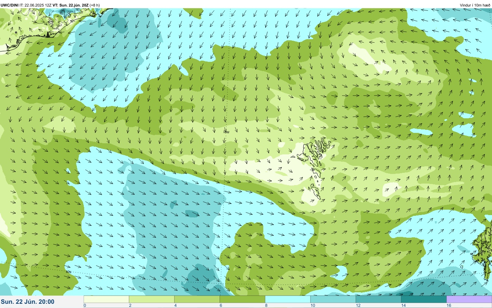This screenshot has height=308, width=492.
Task: Click the medium green 4–6 legend swatch
Action: 197,299
